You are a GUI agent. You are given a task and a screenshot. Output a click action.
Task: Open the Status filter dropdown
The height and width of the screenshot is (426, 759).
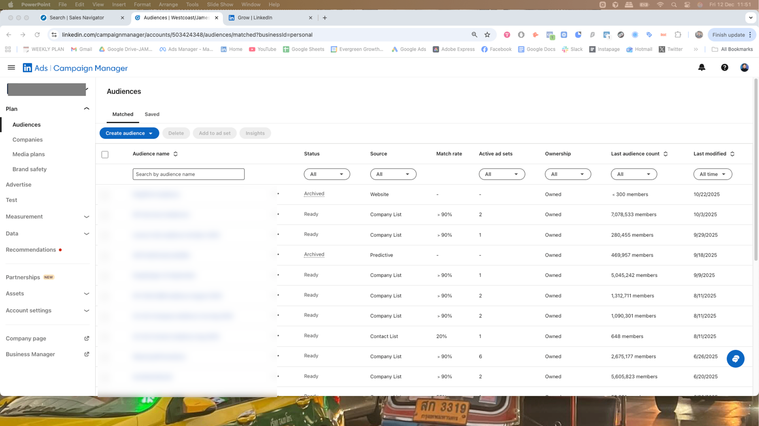coord(327,174)
